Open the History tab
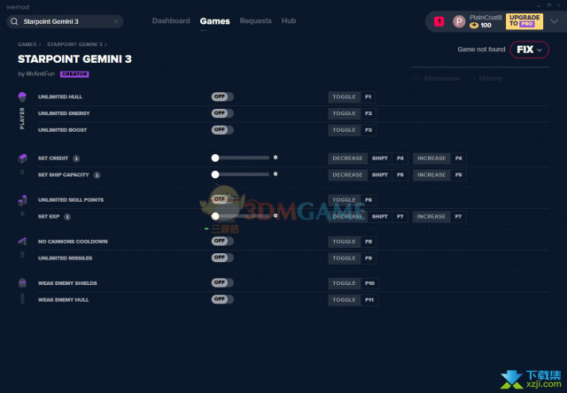567x393 pixels. (x=490, y=79)
